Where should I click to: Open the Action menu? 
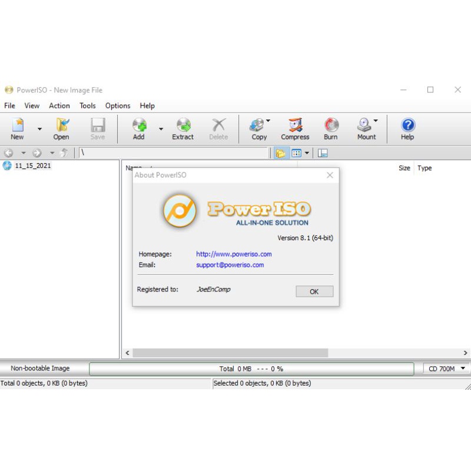59,106
